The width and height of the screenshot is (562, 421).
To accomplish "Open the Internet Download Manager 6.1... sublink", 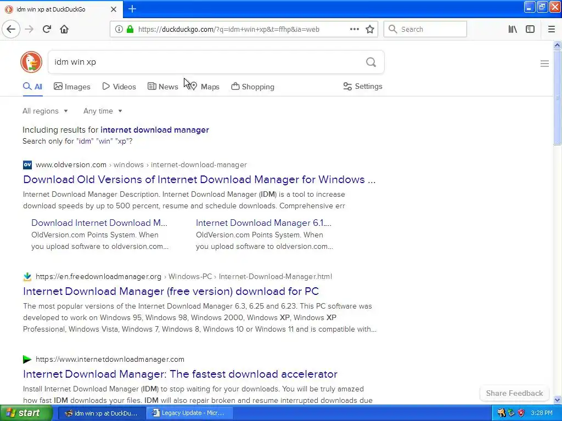I will pos(263,223).
